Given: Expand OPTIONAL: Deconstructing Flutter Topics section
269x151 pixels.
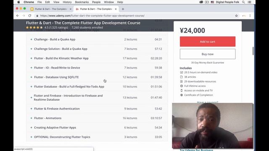Looking at the screenshot, I should pyautogui.click(x=97, y=137).
